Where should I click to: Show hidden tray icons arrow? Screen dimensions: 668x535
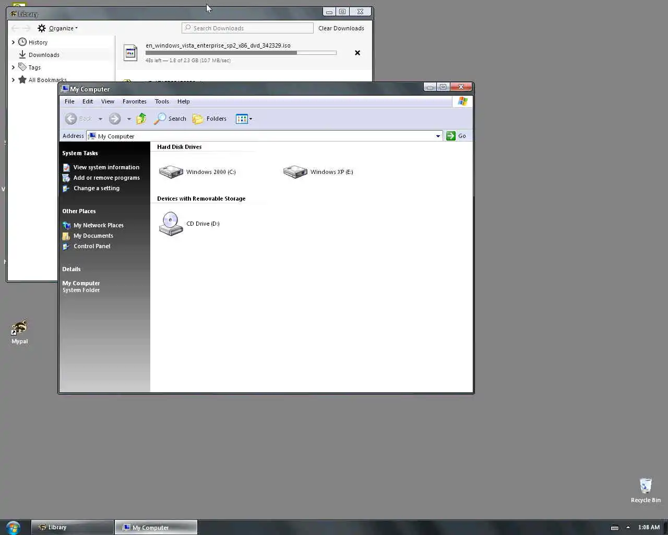tap(628, 527)
